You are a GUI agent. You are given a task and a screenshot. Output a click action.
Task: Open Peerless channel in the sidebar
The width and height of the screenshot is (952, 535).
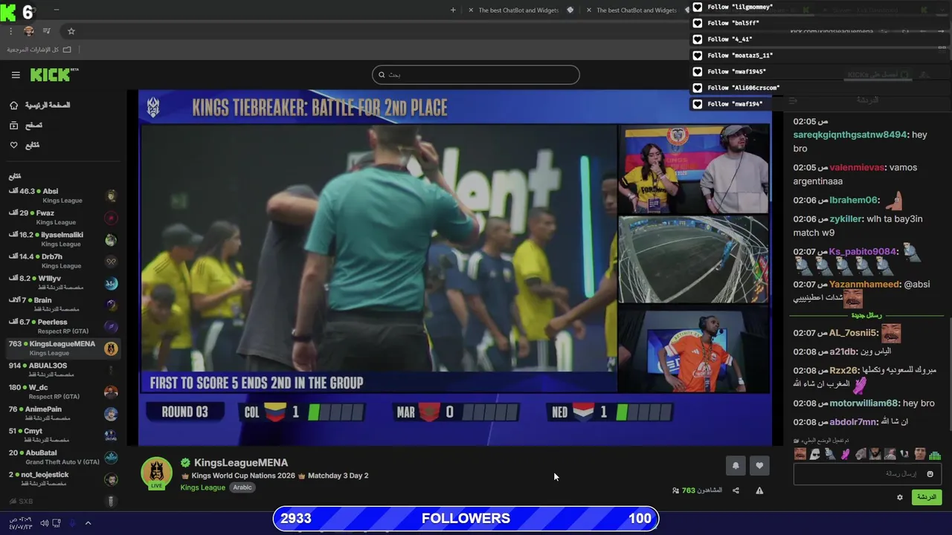[x=63, y=326]
